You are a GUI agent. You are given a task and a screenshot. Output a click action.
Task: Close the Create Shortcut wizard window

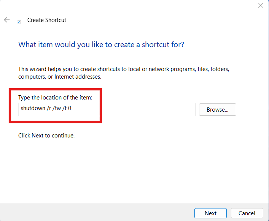click(261, 5)
